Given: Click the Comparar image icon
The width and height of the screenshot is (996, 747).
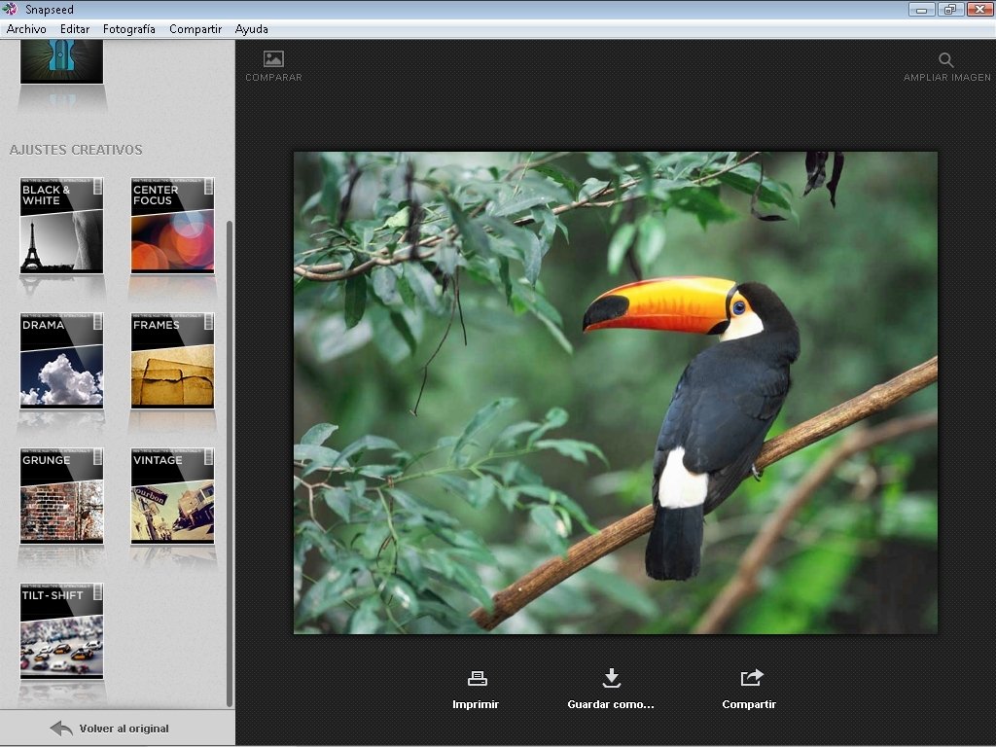Looking at the screenshot, I should (x=273, y=59).
